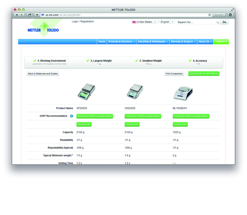The image size is (247, 215).
Task: Expand the Products & Solutions menu
Action: 121,42
